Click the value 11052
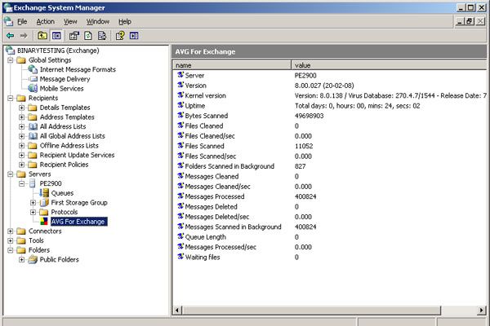Viewport: 490px width, 326px height. pyautogui.click(x=304, y=146)
